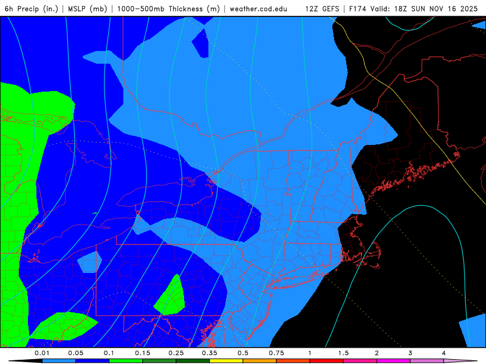Click the 'F174 Valid: 18Z SUN NOV 16 2025' label
The height and width of the screenshot is (364, 486).
(414, 8)
